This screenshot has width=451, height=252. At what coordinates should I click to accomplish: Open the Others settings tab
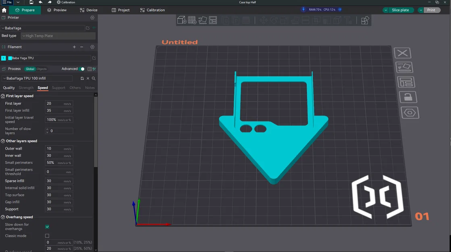[75, 88]
